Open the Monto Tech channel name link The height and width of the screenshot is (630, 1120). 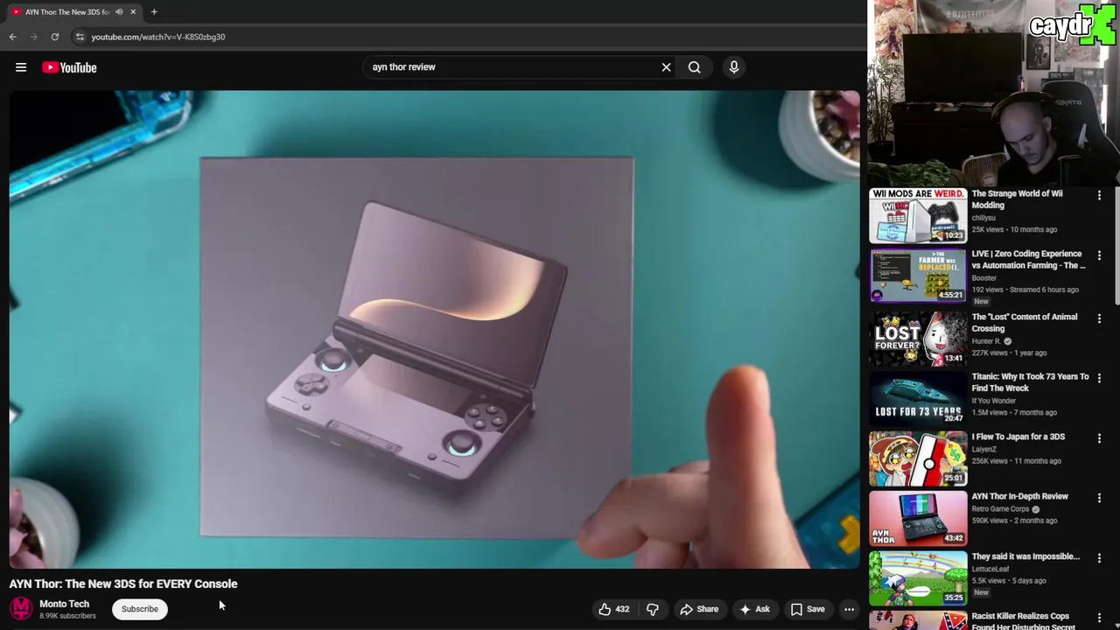click(64, 604)
